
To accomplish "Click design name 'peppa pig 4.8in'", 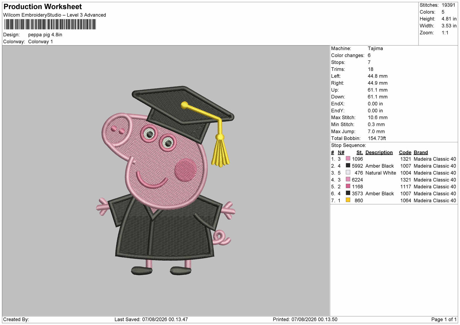I will click(45, 35).
